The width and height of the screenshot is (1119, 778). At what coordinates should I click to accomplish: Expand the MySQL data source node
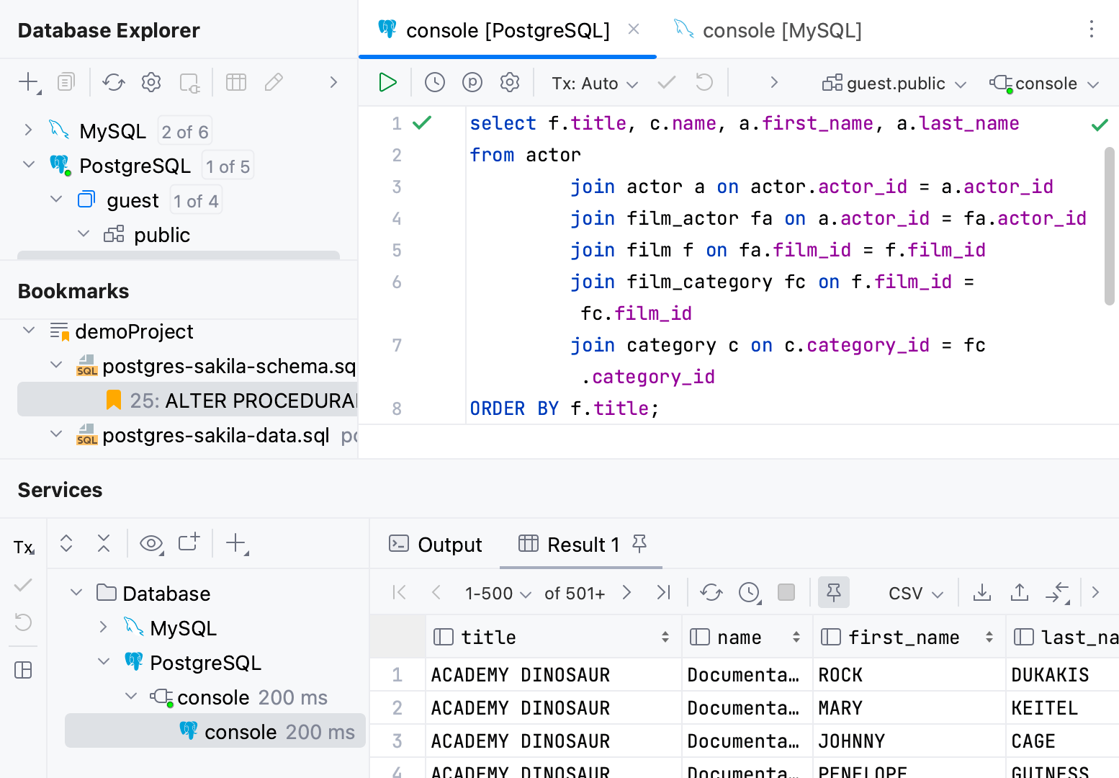28,130
